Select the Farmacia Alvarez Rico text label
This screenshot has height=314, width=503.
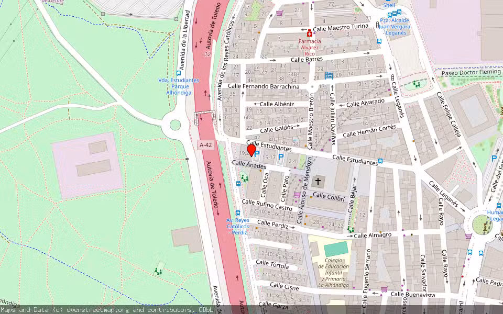point(310,48)
